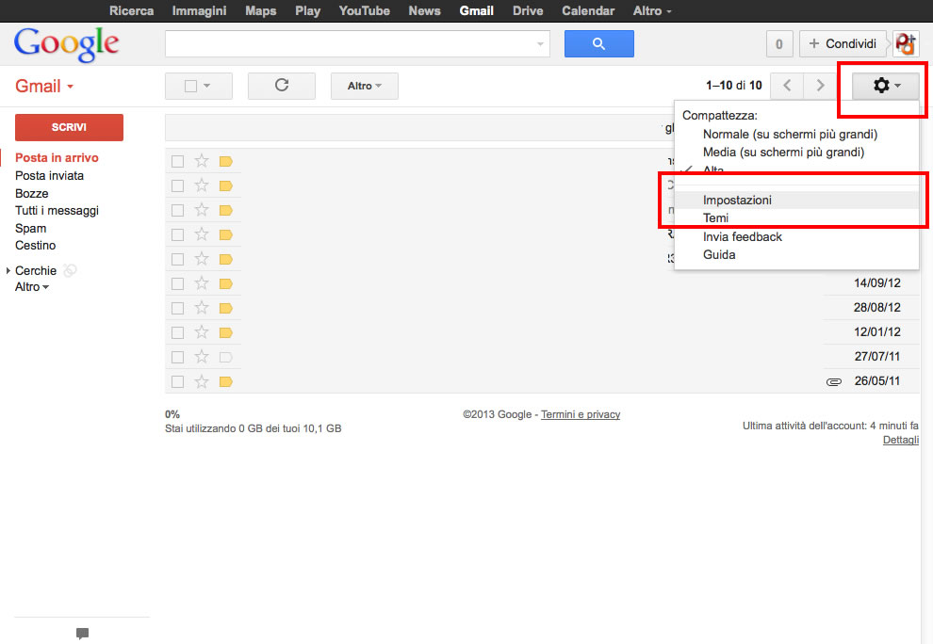This screenshot has width=933, height=644.
Task: Click the refresh inbox icon
Action: 281,86
